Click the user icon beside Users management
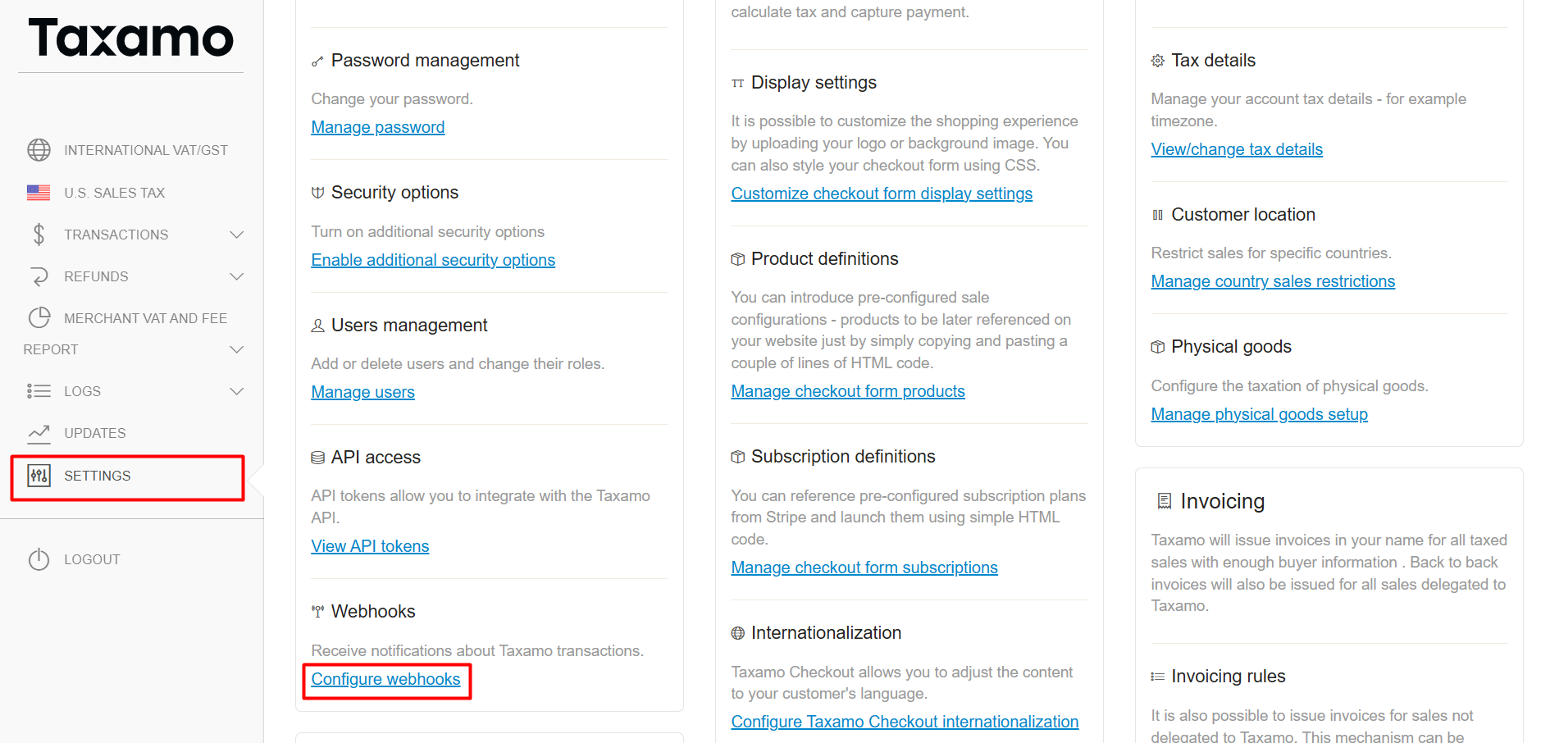1550x743 pixels. click(317, 326)
